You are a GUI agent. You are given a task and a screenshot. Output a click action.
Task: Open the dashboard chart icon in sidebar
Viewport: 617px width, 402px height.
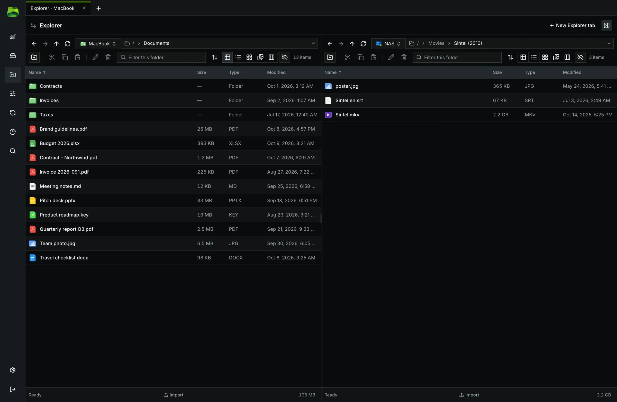pos(12,36)
